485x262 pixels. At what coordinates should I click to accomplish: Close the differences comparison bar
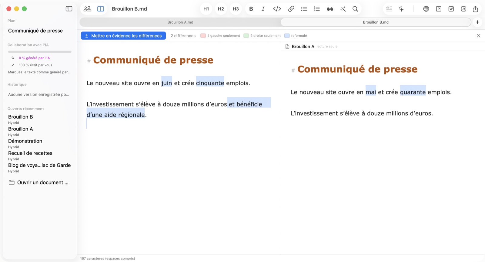tap(478, 36)
